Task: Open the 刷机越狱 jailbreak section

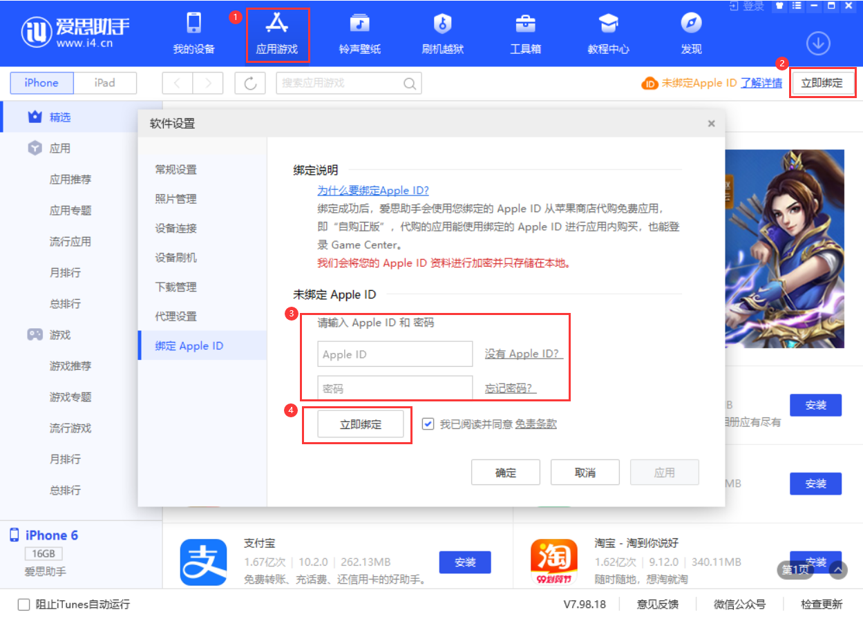Action: click(x=442, y=33)
